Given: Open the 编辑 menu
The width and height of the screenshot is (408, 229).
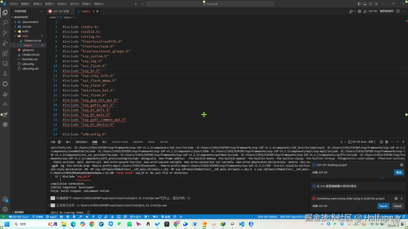Looking at the screenshot, I should pos(25,4).
